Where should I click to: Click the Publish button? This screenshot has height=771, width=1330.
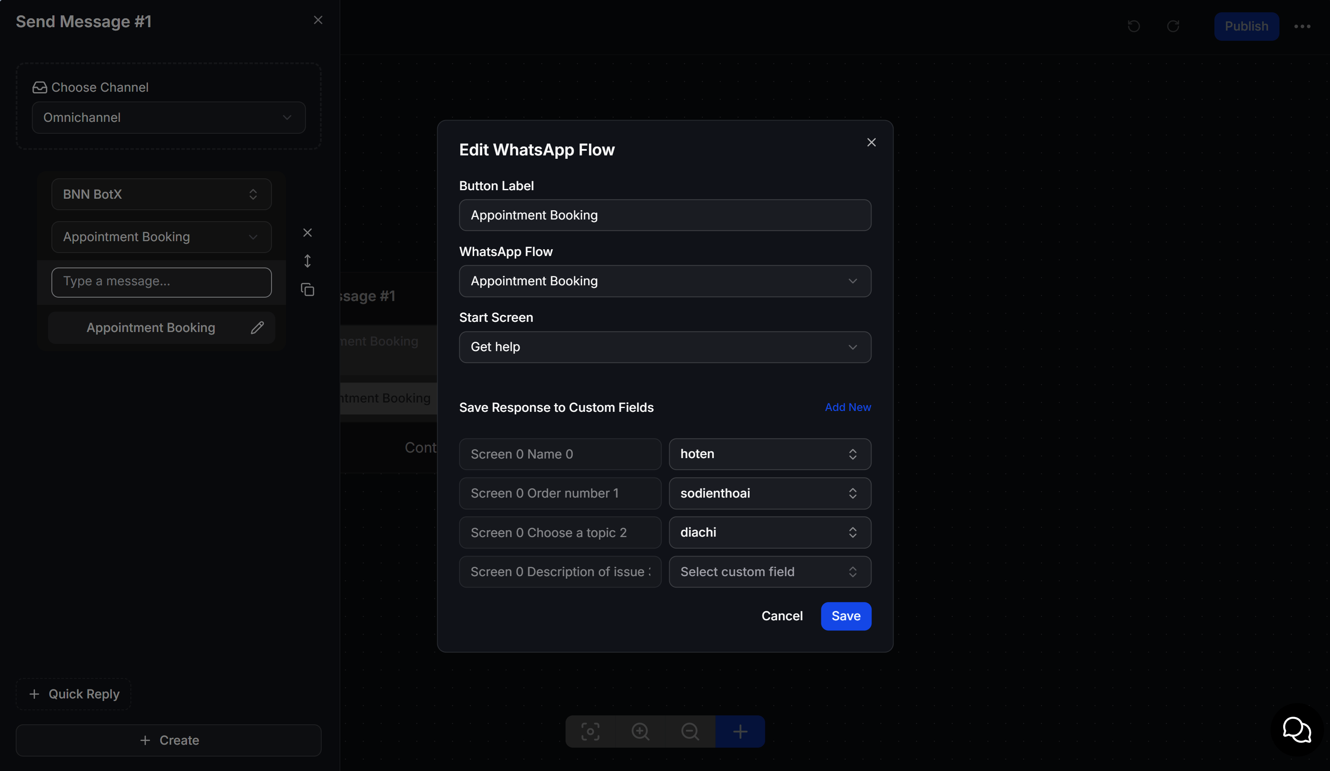point(1246,26)
